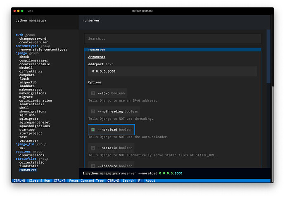285x197 pixels.
Task: Click the Arguments section heading
Action: (97, 57)
